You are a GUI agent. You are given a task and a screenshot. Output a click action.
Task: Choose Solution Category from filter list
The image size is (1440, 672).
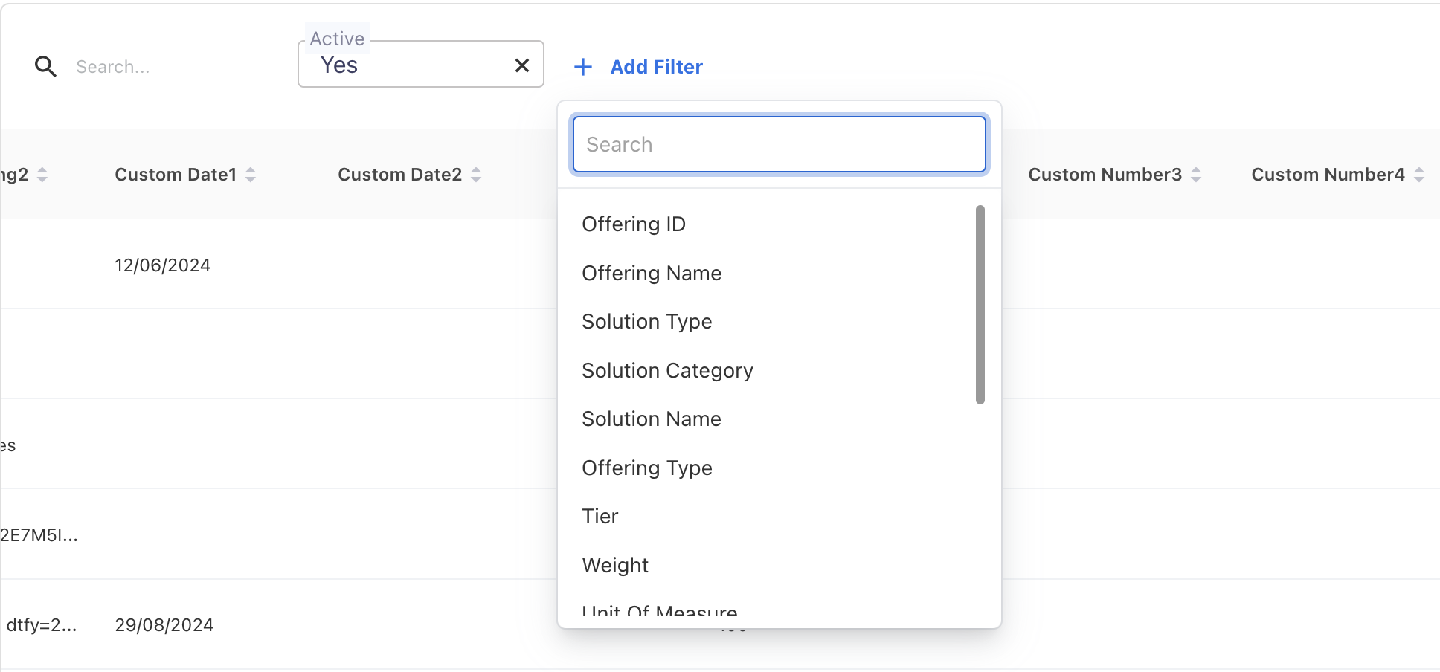coord(667,370)
